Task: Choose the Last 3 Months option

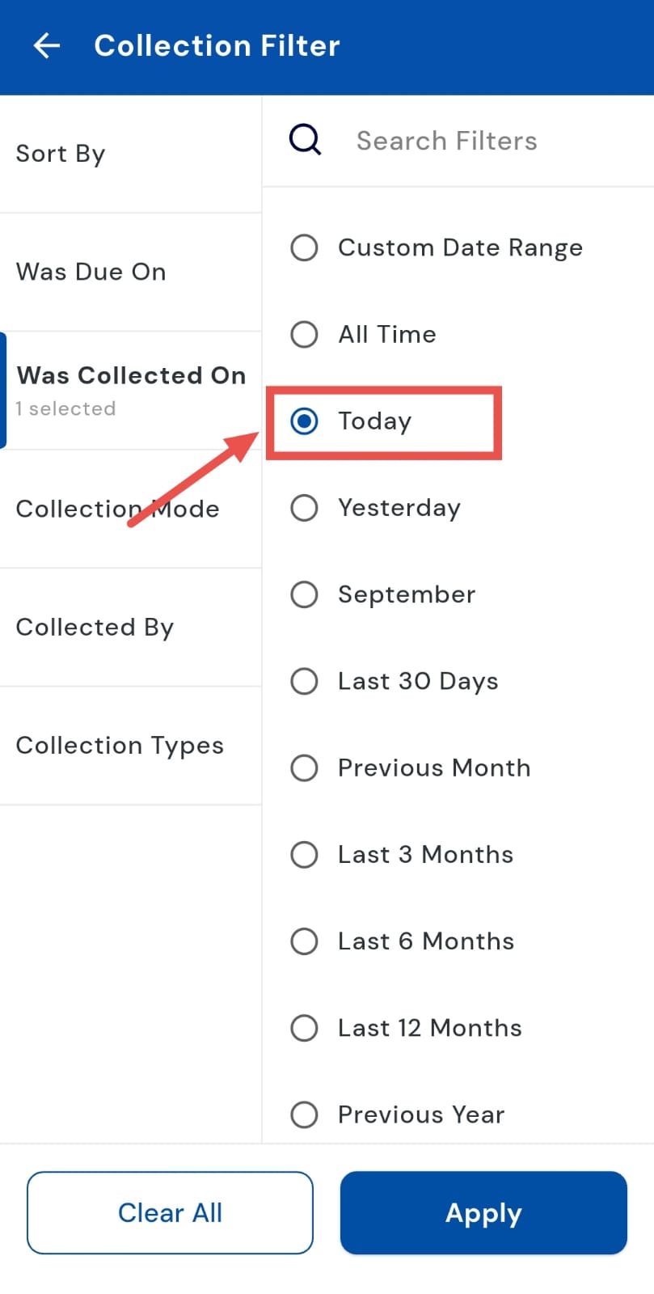Action: (304, 855)
